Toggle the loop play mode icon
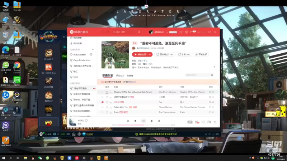This screenshot has width=287, height=161. [128, 121]
